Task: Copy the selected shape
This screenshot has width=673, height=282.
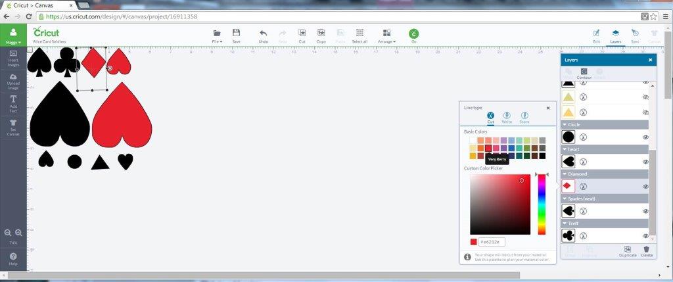Action: 321,35
